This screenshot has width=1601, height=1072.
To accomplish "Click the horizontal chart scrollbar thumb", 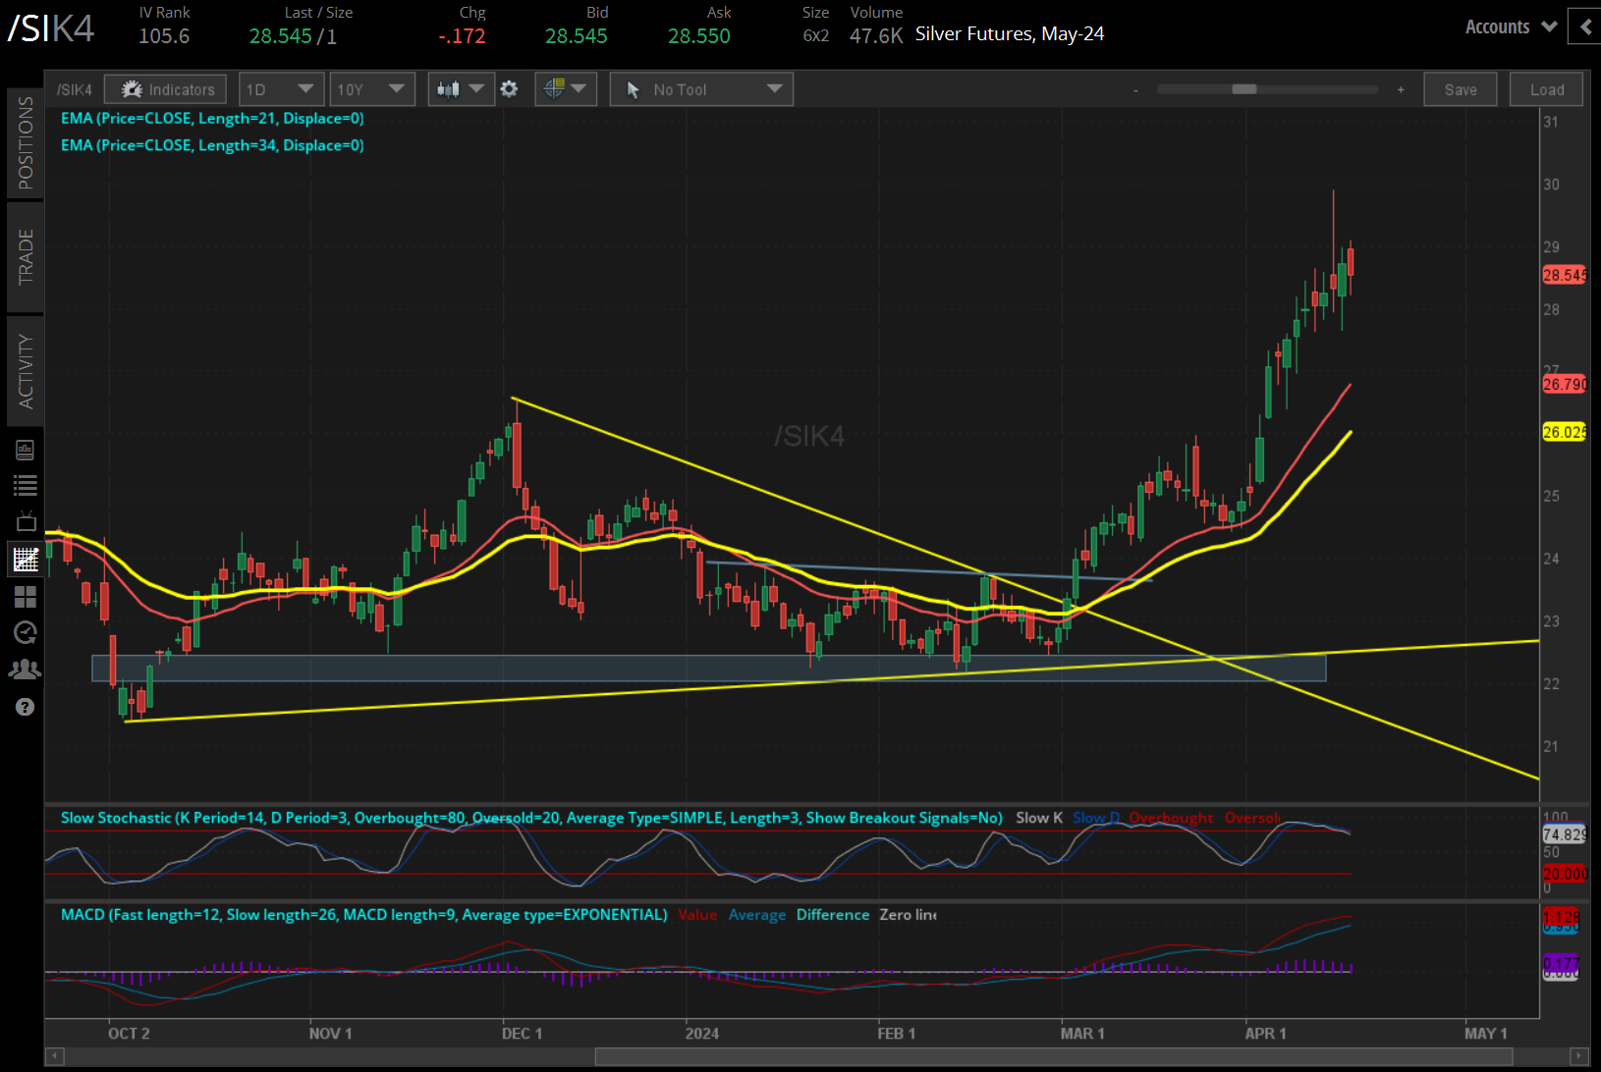I will 1054,1056.
